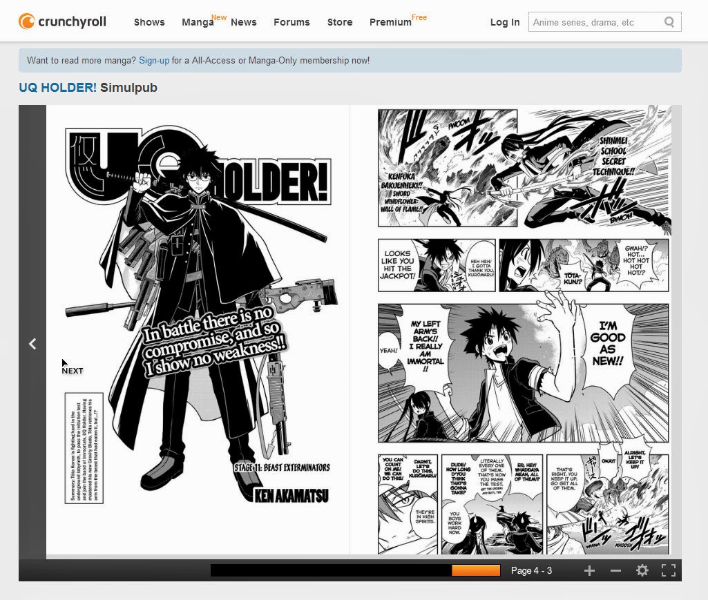Open the Shows menu

click(149, 22)
